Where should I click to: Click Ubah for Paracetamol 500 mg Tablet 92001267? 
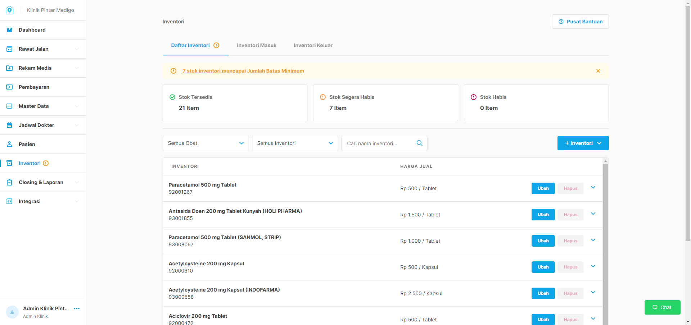pyautogui.click(x=543, y=188)
